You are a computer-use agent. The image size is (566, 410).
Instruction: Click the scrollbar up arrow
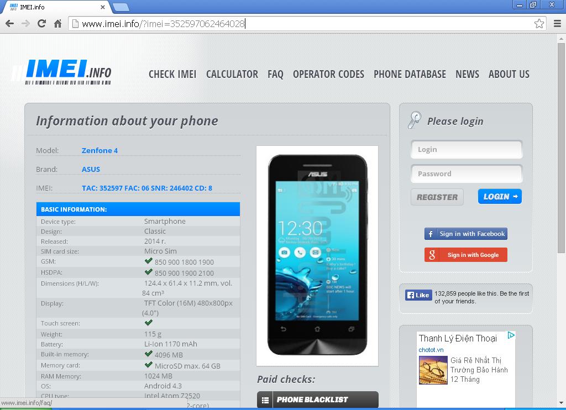[561, 39]
